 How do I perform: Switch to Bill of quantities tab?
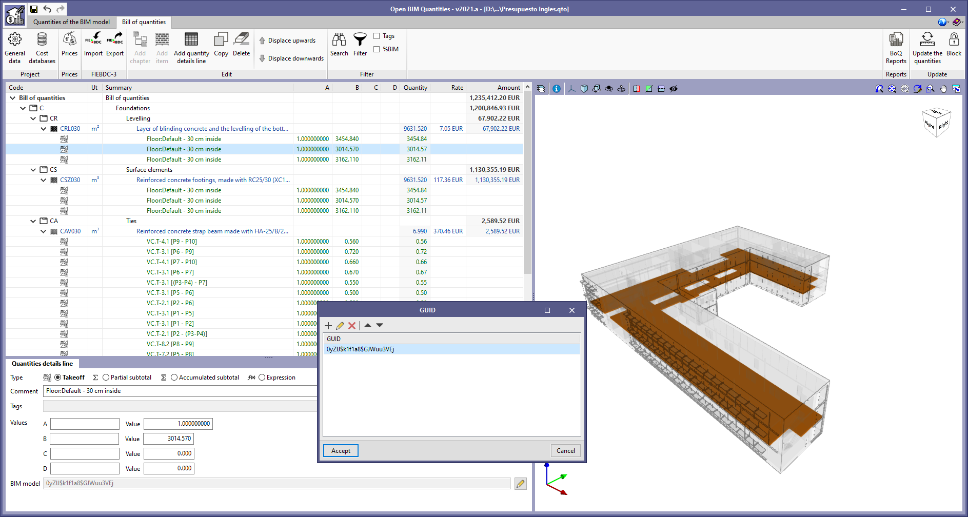(144, 22)
